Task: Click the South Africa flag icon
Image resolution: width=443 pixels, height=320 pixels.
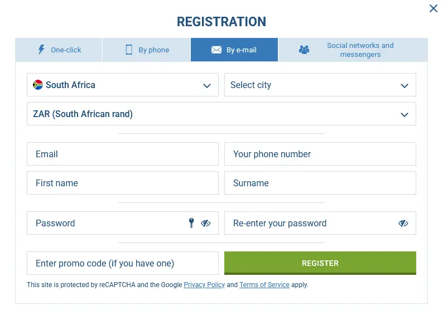Action: 38,85
